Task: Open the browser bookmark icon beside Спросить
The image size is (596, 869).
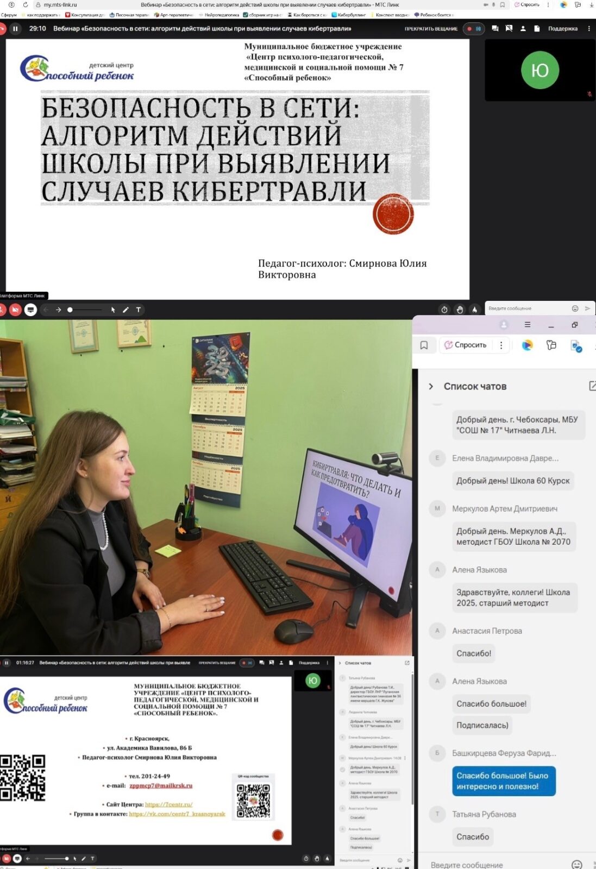Action: point(424,345)
